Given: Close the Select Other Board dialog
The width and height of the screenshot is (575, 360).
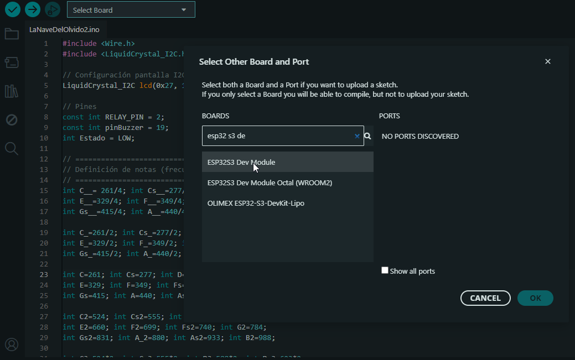Looking at the screenshot, I should pyautogui.click(x=547, y=61).
